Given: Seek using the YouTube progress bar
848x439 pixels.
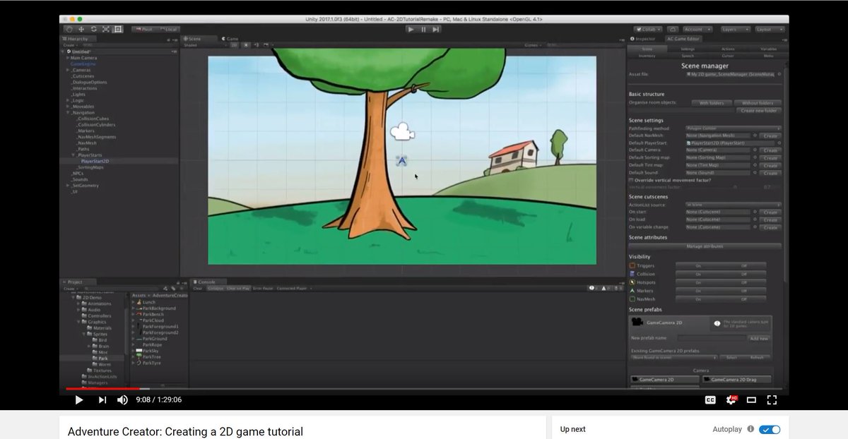Looking at the screenshot, I should 424,388.
